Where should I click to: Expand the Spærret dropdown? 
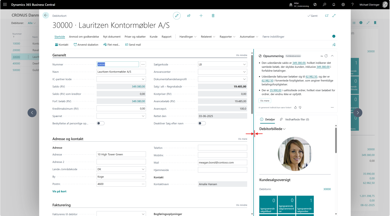pyautogui.click(x=143, y=116)
